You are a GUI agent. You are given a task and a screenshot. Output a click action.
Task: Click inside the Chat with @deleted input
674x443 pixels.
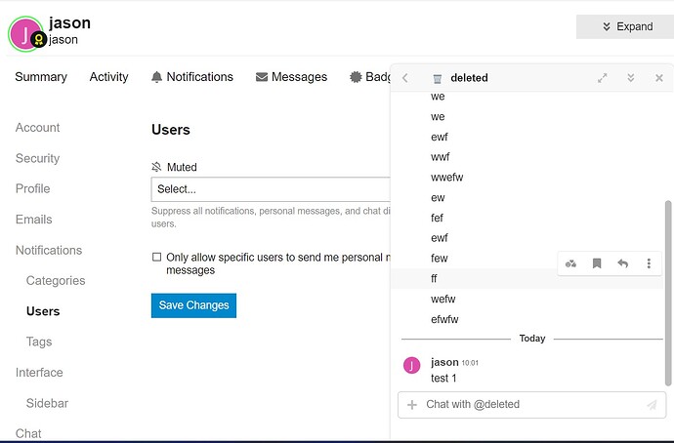pos(532,405)
